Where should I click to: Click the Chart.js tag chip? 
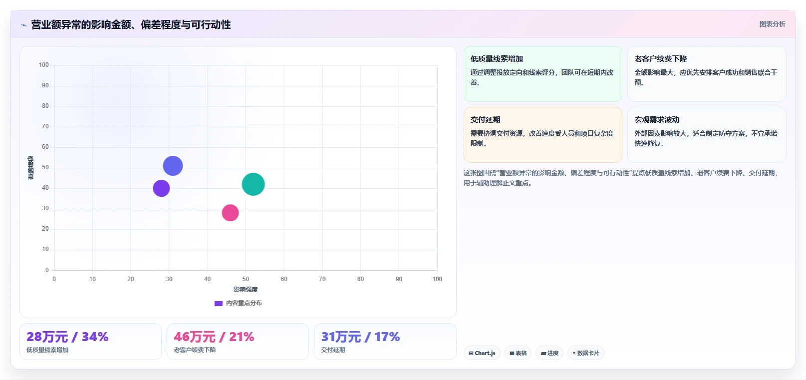tap(482, 353)
